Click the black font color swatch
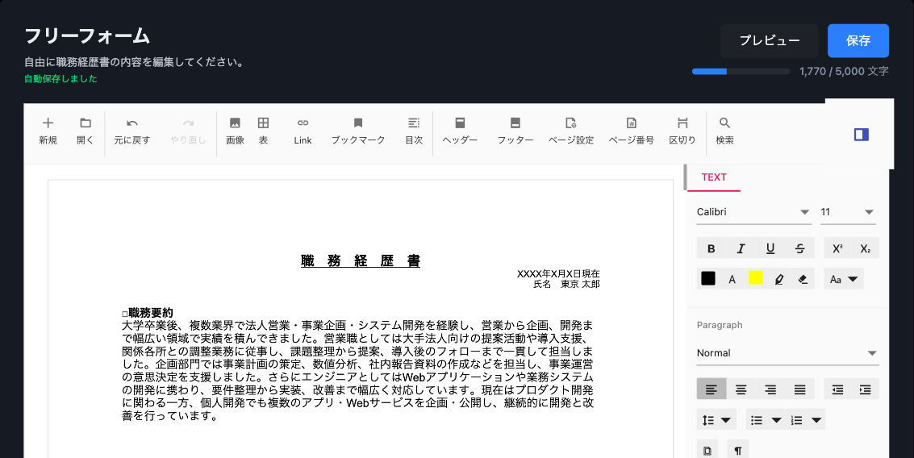Image resolution: width=914 pixels, height=458 pixels. pyautogui.click(x=708, y=278)
